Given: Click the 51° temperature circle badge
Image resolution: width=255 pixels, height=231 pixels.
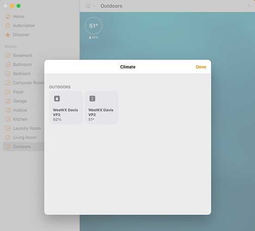Looking at the screenshot, I should 93,26.
